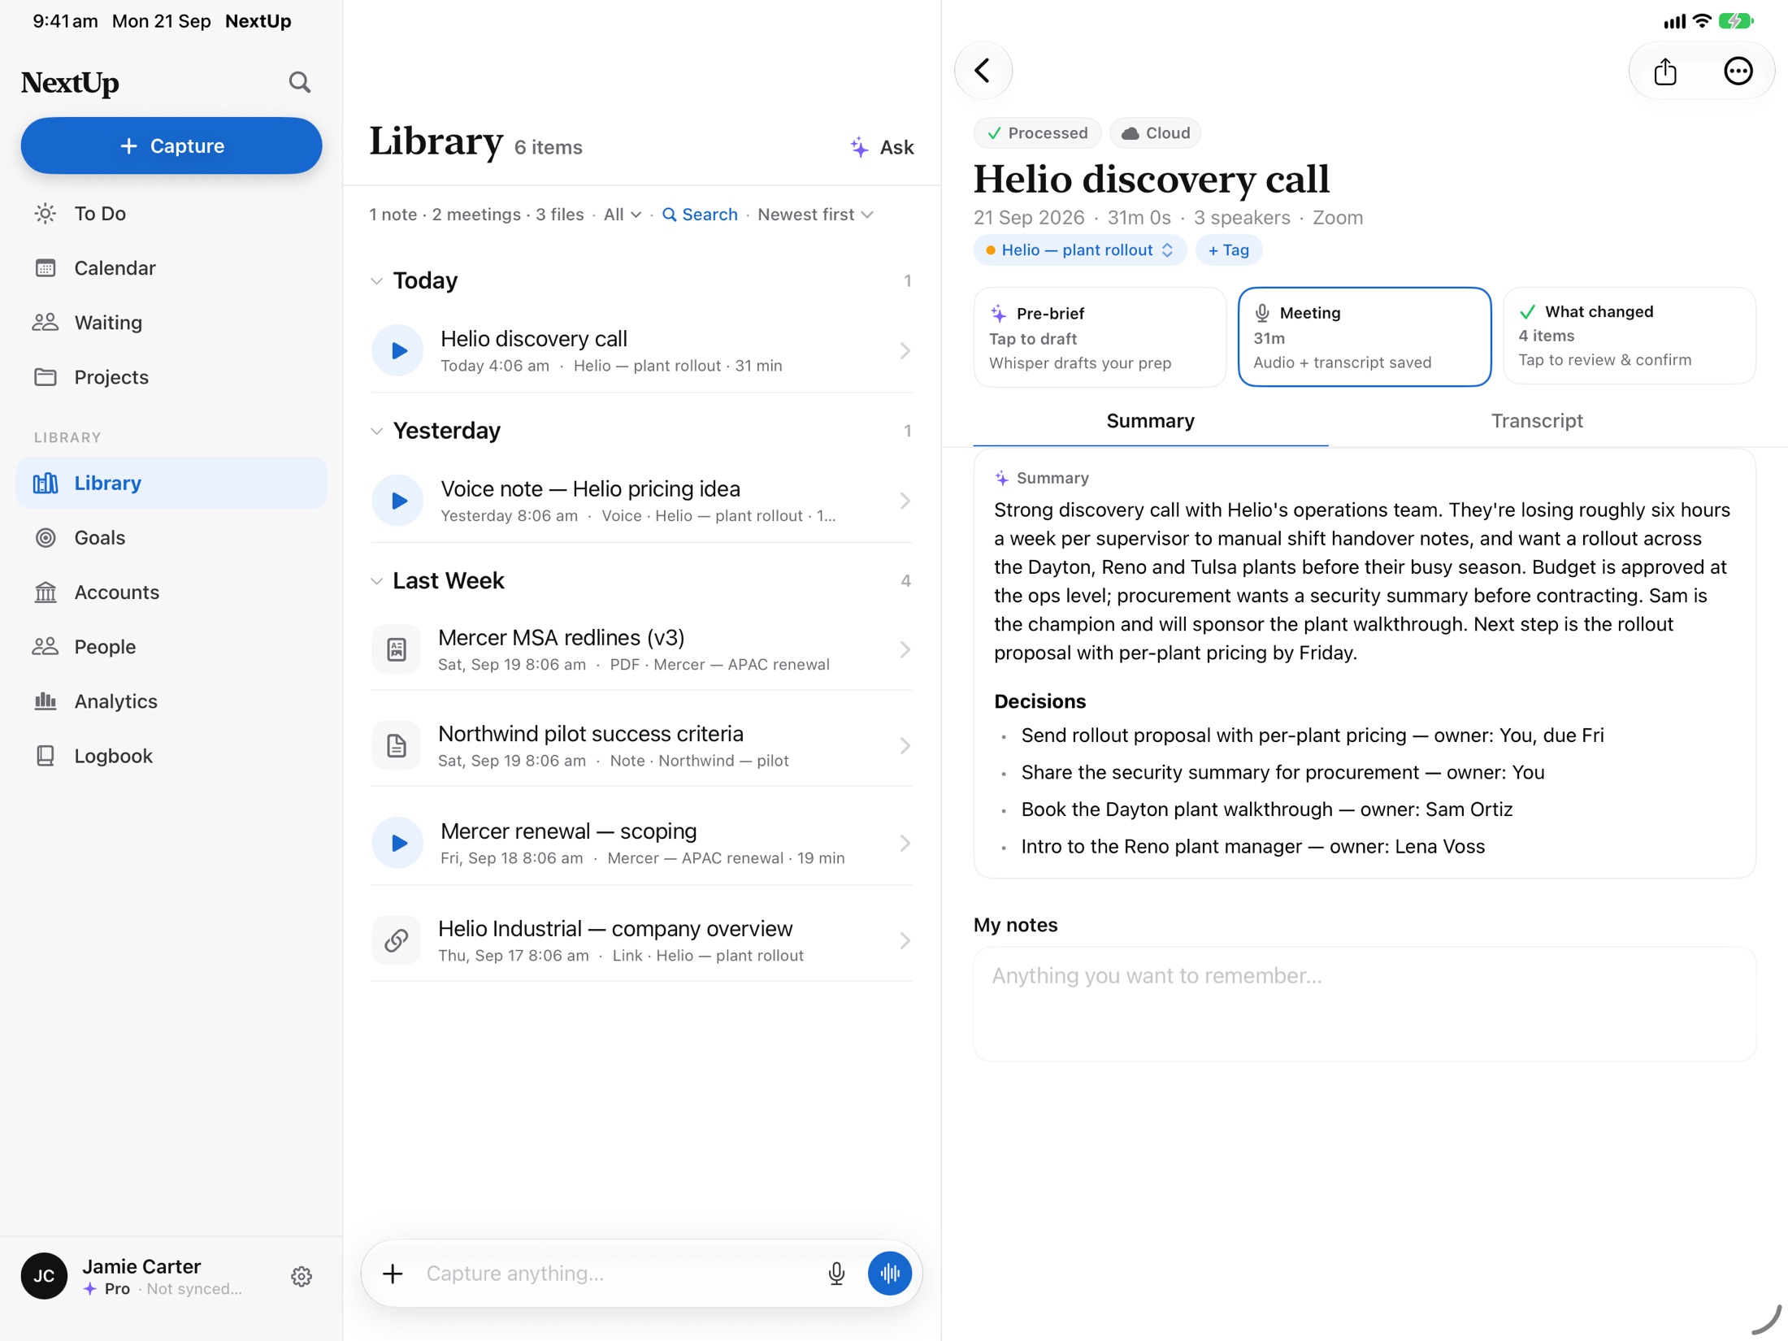Go back with the chevron button
Image resolution: width=1788 pixels, height=1341 pixels.
983,71
